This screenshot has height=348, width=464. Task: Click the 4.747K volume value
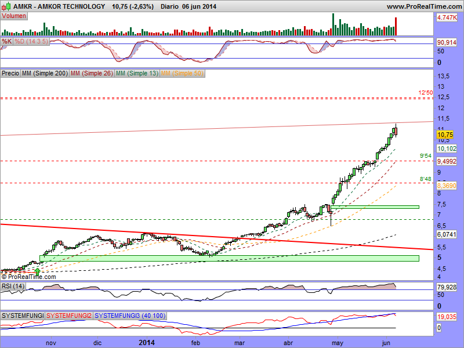click(447, 17)
